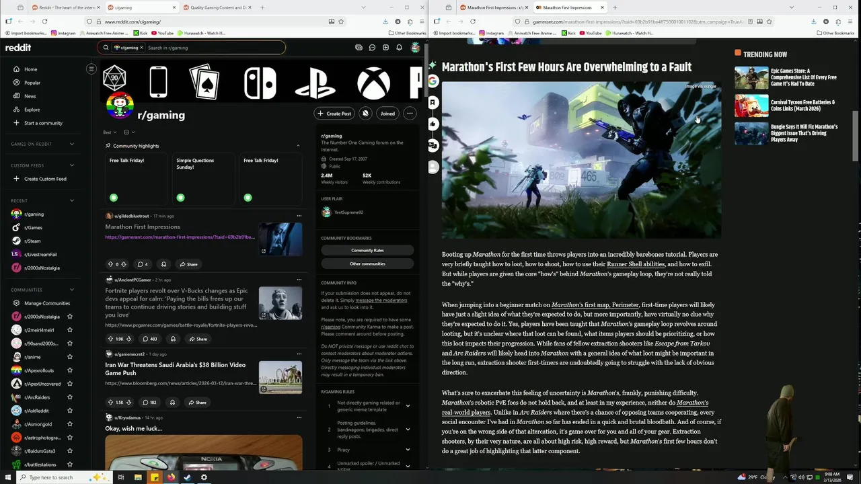Favorite r/anime with its star
Image resolution: width=861 pixels, height=484 pixels.
70,357
